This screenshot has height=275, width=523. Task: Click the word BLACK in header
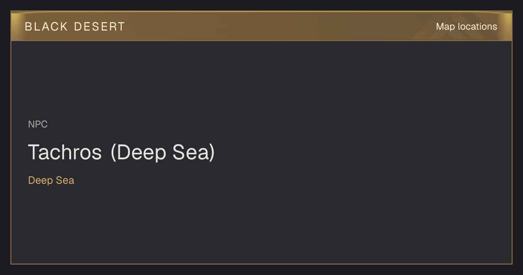click(x=47, y=27)
